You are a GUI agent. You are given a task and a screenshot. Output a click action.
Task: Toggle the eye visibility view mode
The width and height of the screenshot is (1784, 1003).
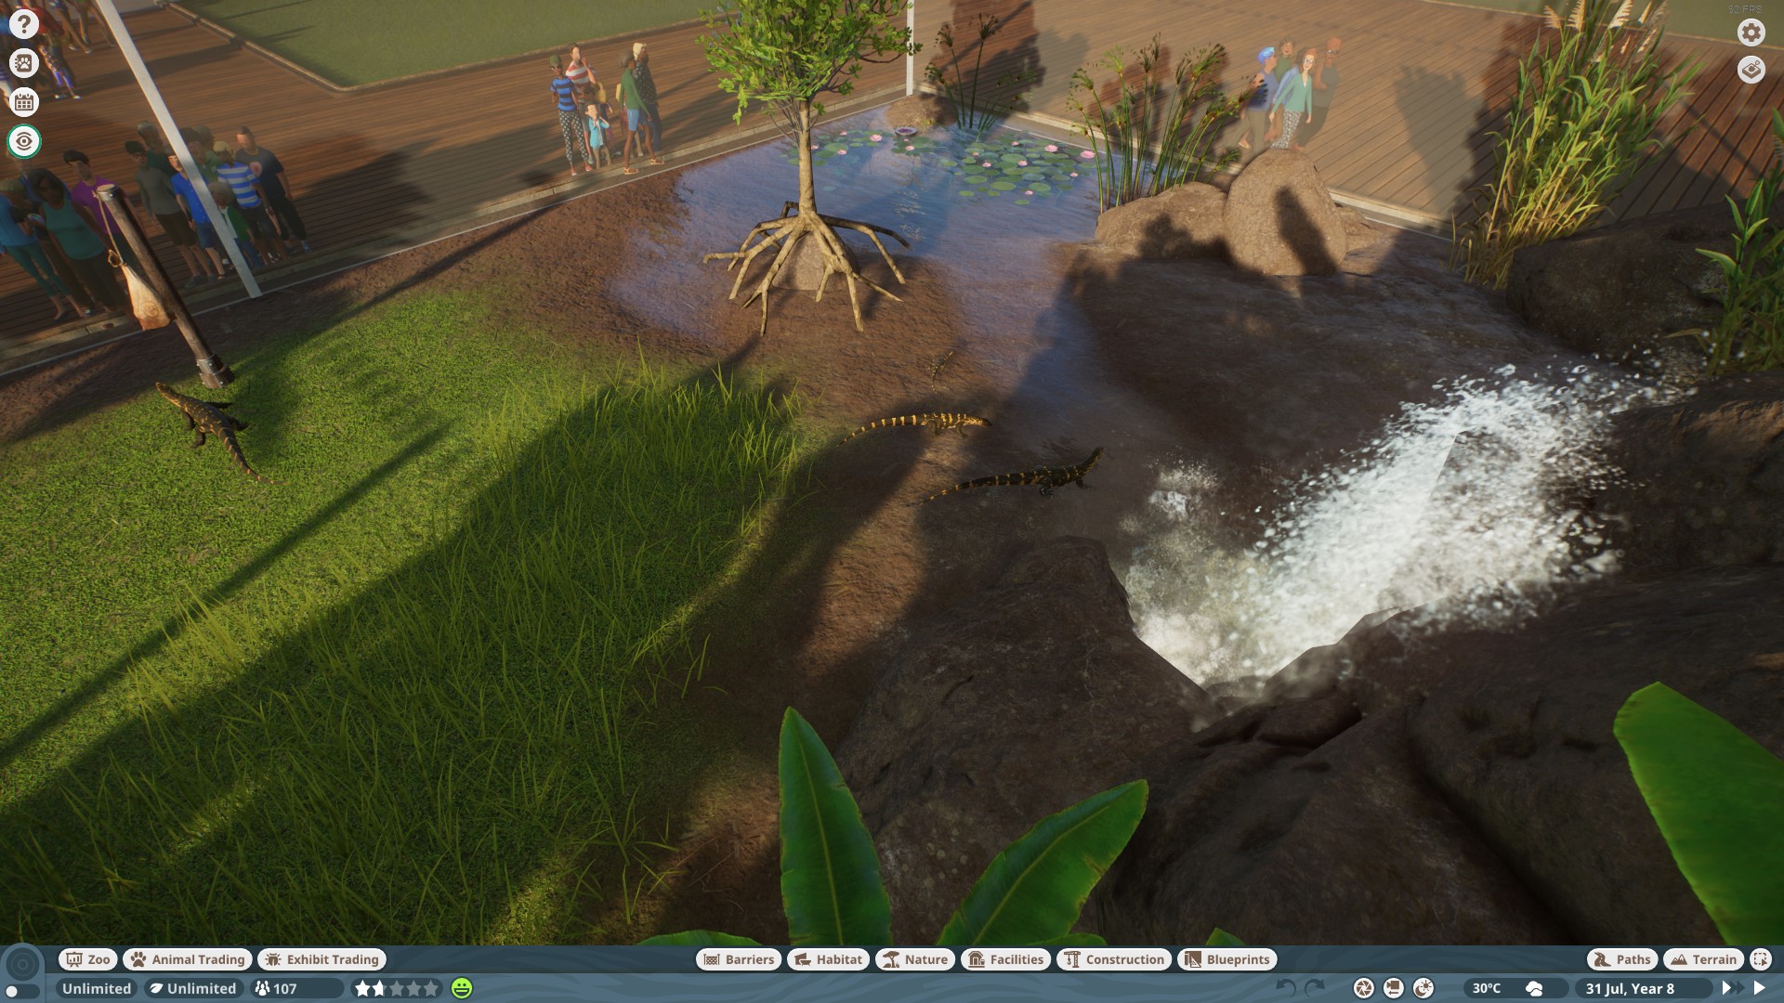click(x=23, y=141)
